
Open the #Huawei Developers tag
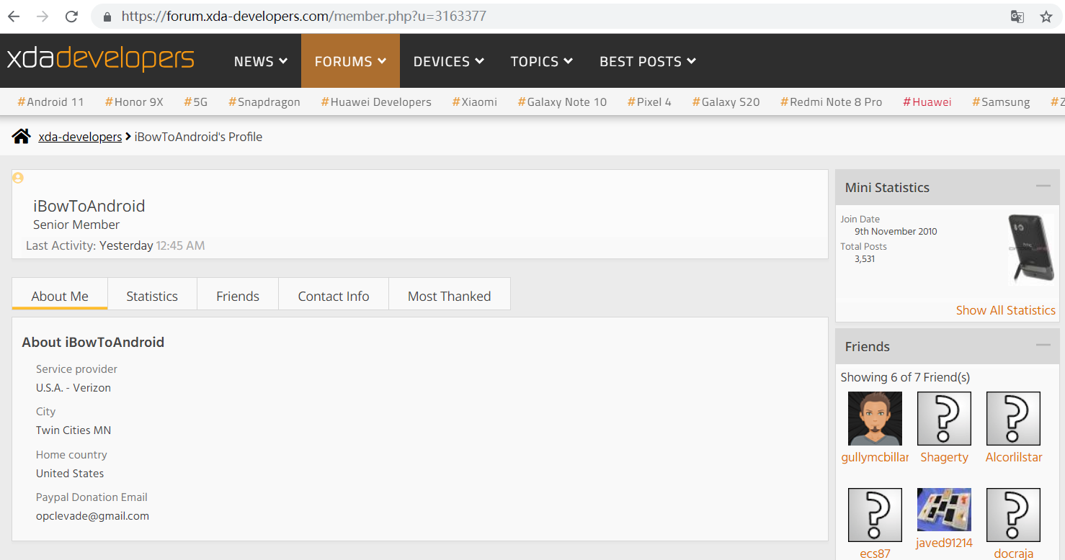[376, 102]
